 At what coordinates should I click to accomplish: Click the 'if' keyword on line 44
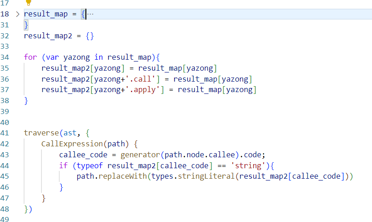coord(64,165)
